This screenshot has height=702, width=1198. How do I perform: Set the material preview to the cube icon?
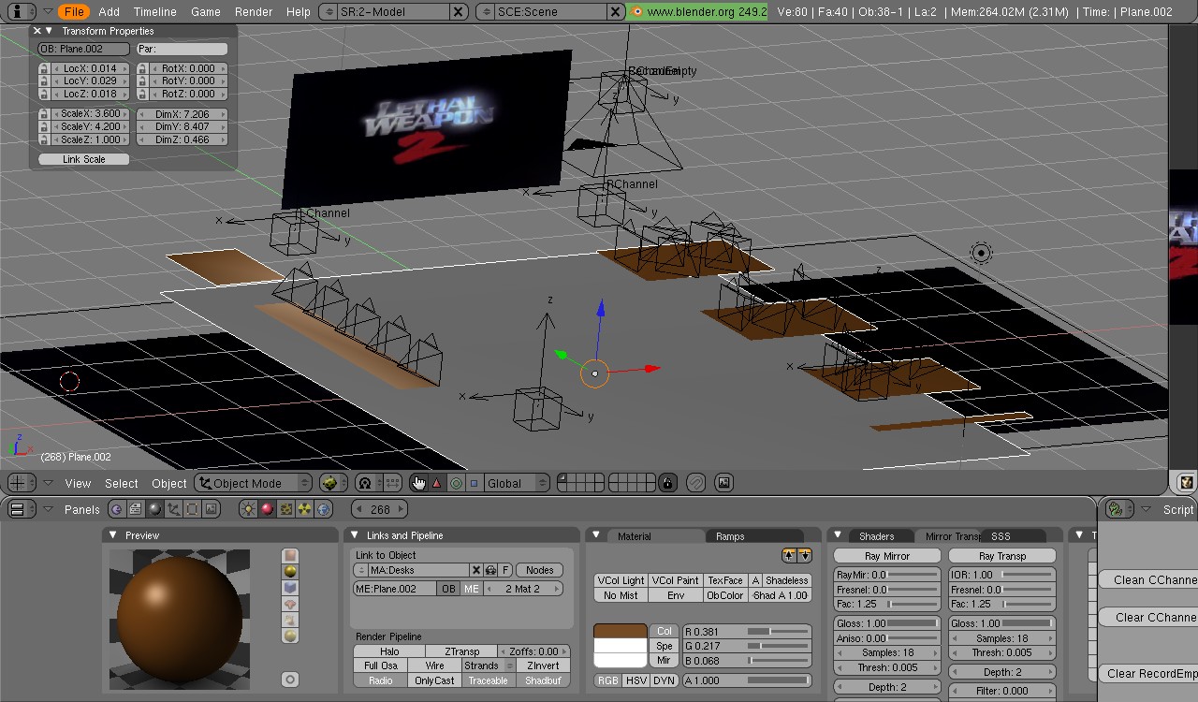coord(290,588)
